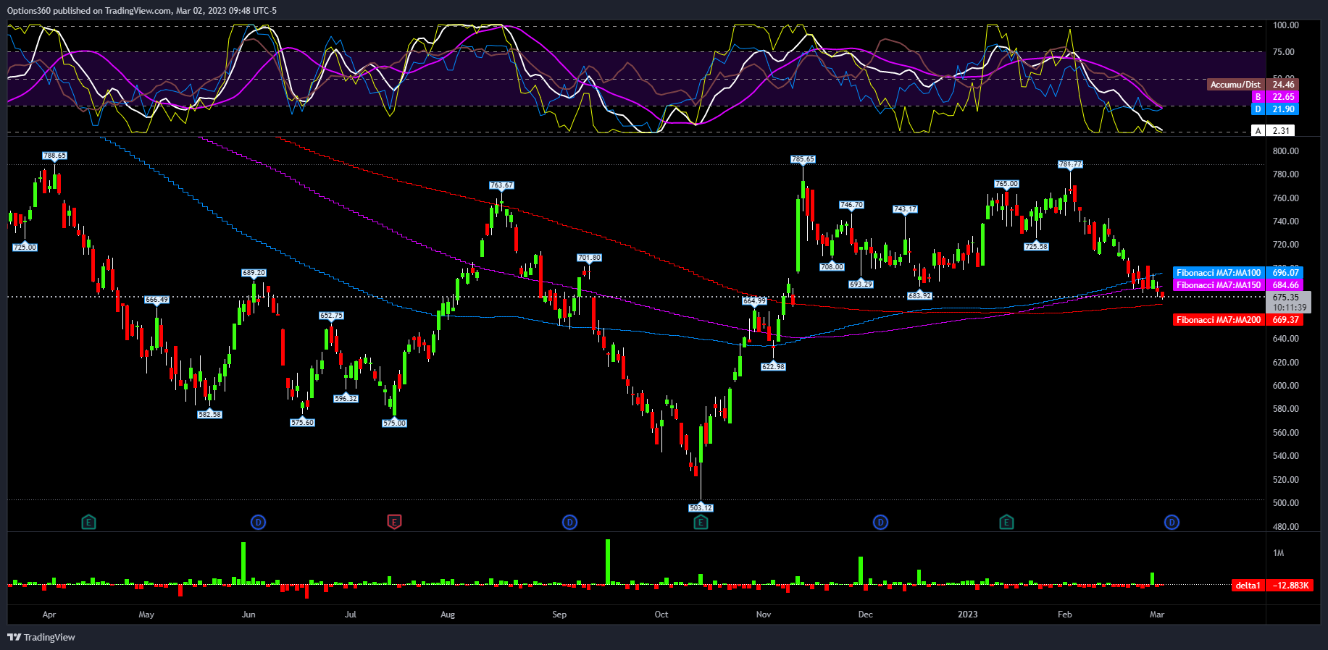
Task: Click the blue D value label 21.90
Action: click(x=1283, y=109)
